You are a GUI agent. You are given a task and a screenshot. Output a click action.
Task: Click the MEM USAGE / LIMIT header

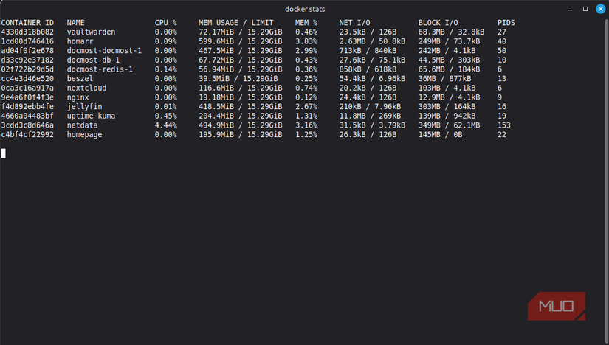point(236,23)
